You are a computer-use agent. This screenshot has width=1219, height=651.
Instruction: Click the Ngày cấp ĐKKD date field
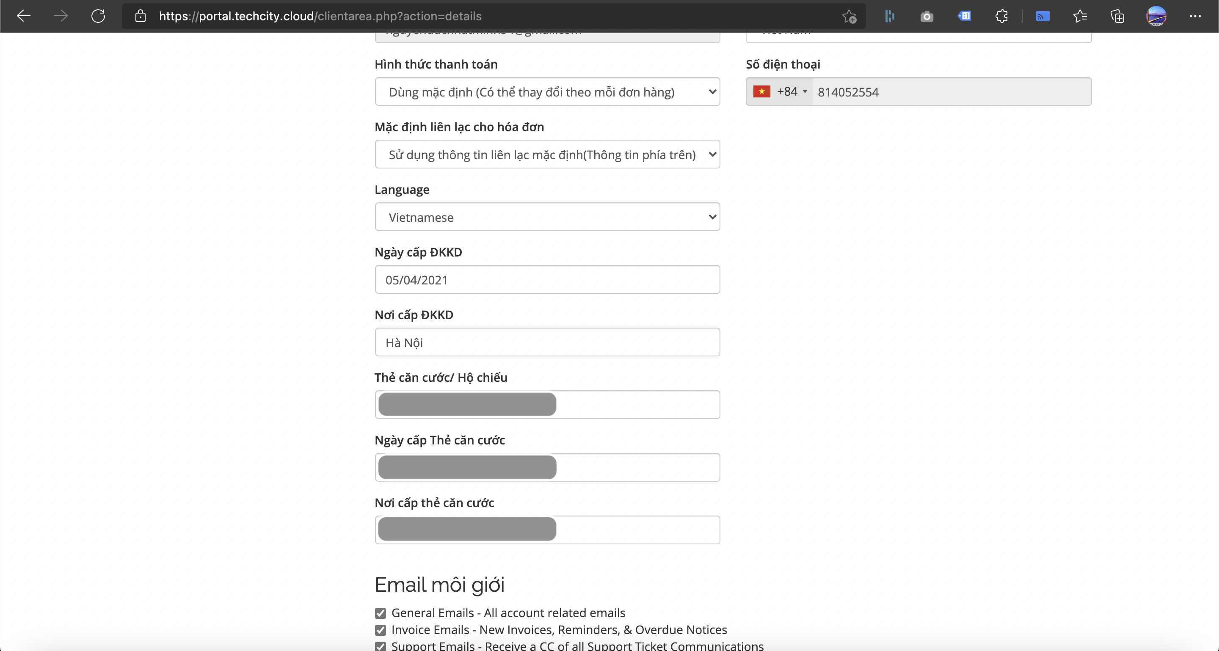tap(548, 280)
